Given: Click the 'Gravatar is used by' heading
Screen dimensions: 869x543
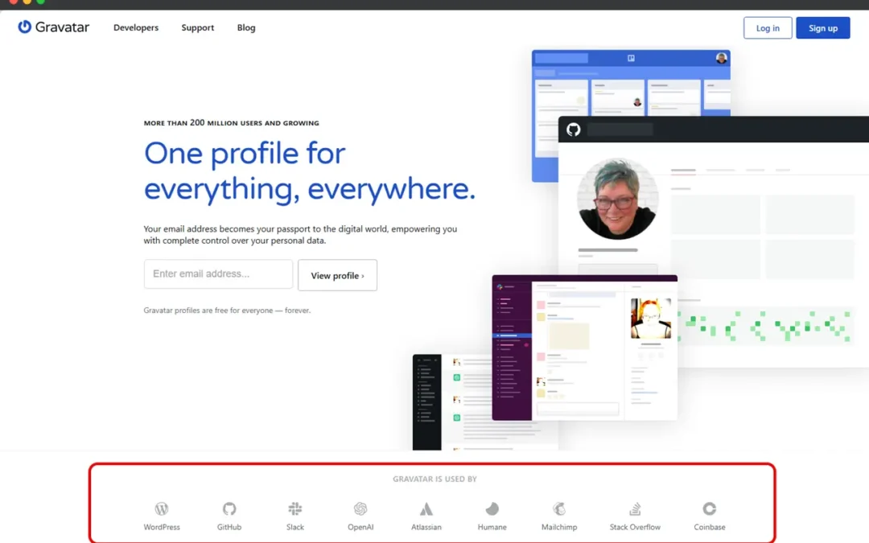Looking at the screenshot, I should pyautogui.click(x=434, y=479).
